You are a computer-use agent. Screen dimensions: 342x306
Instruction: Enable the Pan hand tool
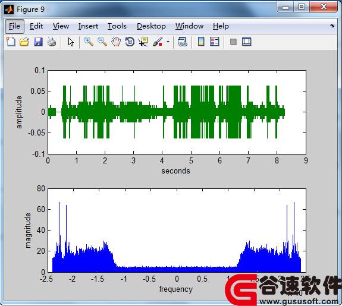116,42
